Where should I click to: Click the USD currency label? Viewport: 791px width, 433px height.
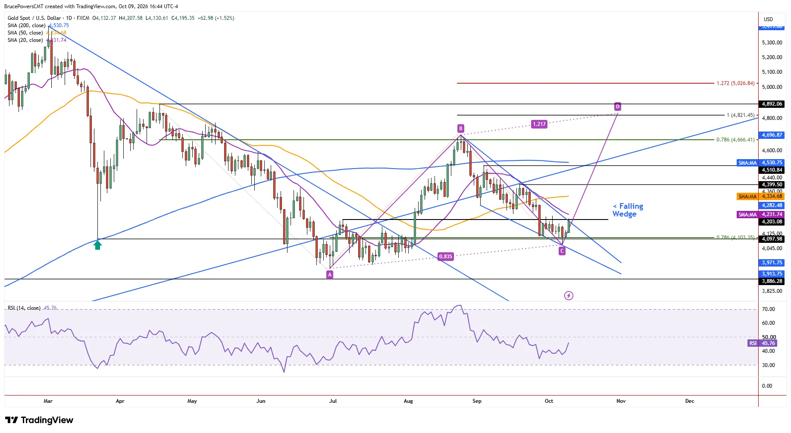tap(769, 19)
